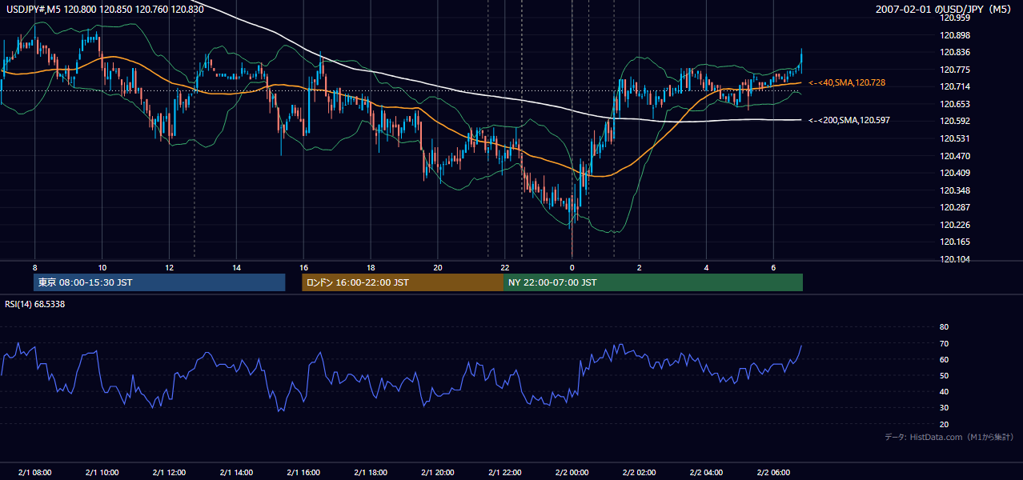This screenshot has width=1023, height=480.
Task: Click price axis value 120.775
Action: 954,70
